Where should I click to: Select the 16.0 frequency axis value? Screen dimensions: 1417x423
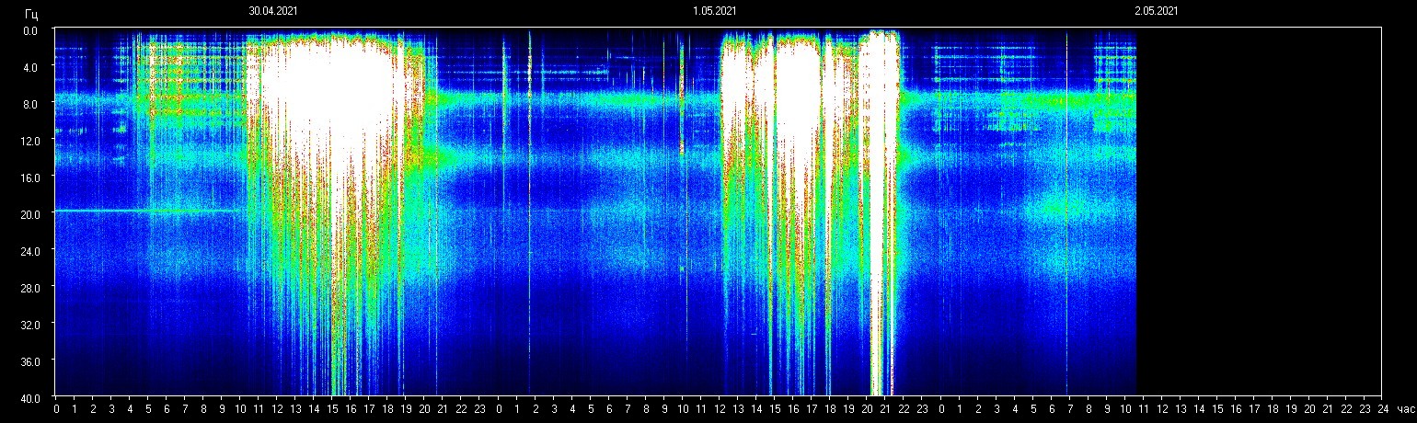(29, 177)
